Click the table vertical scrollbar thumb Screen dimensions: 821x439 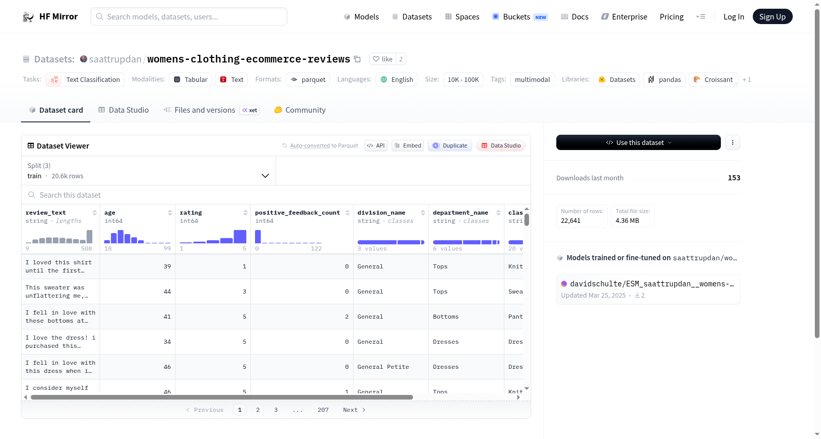pyautogui.click(x=526, y=220)
